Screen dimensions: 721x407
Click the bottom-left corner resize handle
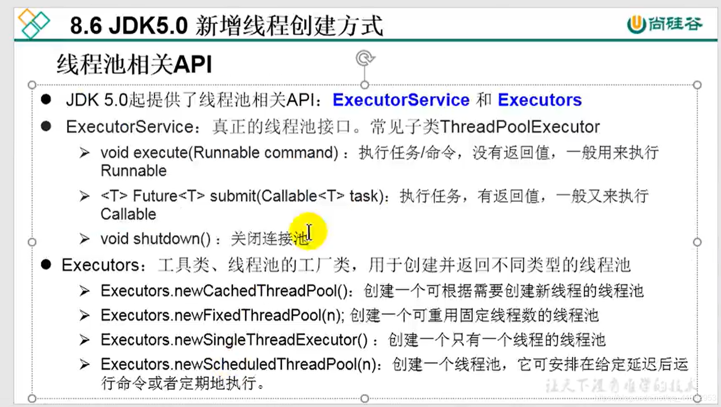tap(32, 399)
